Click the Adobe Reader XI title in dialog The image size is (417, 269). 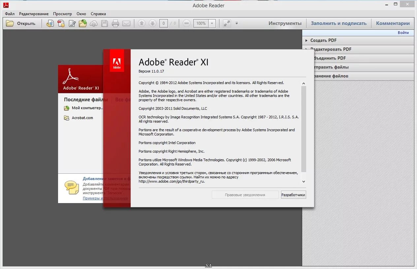click(x=174, y=62)
